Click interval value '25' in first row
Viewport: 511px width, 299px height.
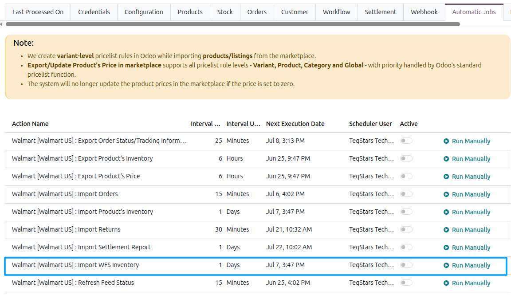(218, 141)
